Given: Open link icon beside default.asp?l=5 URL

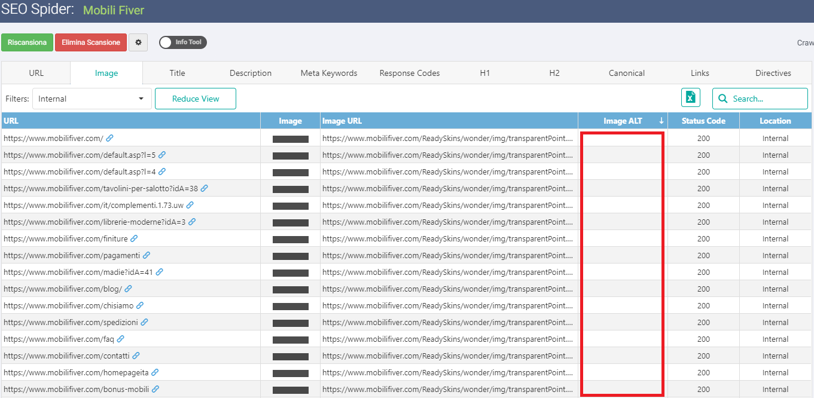Looking at the screenshot, I should point(162,155).
